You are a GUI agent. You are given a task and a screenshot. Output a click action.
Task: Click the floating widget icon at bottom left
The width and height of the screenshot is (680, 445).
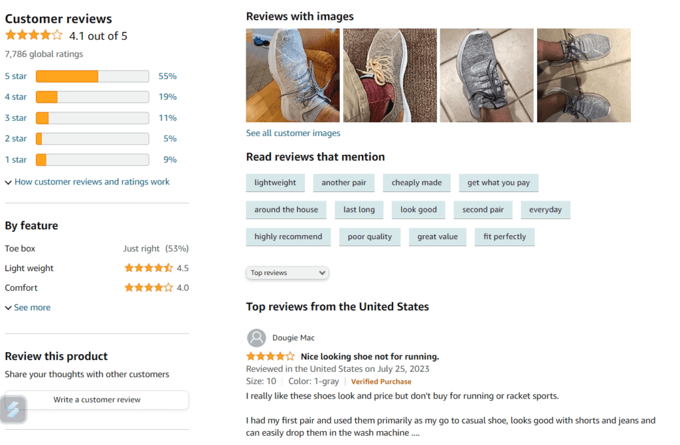tap(13, 410)
